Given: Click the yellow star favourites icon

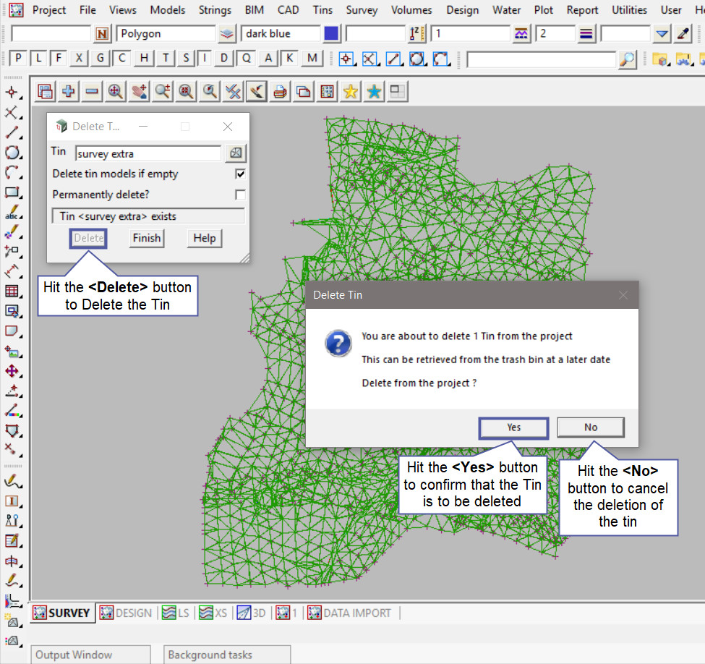Looking at the screenshot, I should 351,91.
